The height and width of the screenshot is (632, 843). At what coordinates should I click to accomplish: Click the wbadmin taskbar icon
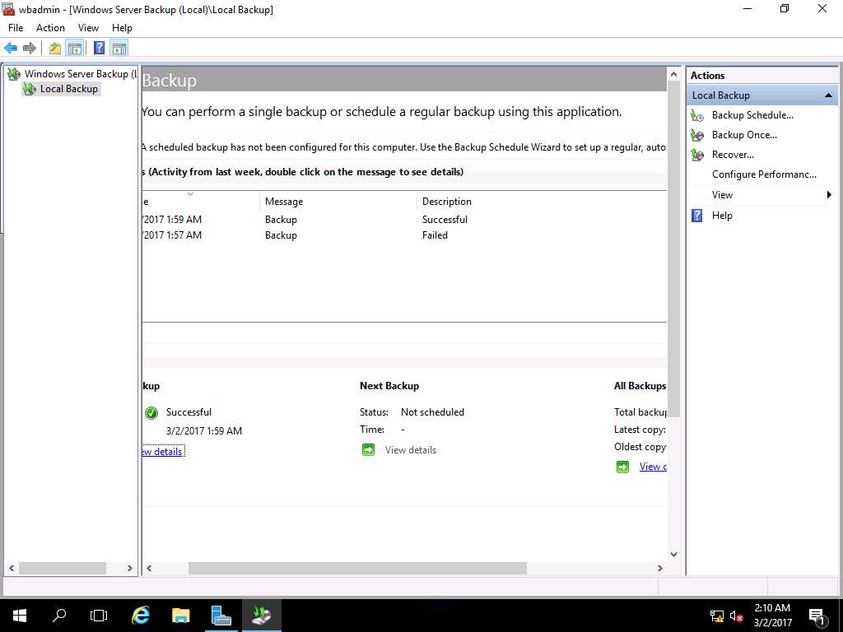261,616
